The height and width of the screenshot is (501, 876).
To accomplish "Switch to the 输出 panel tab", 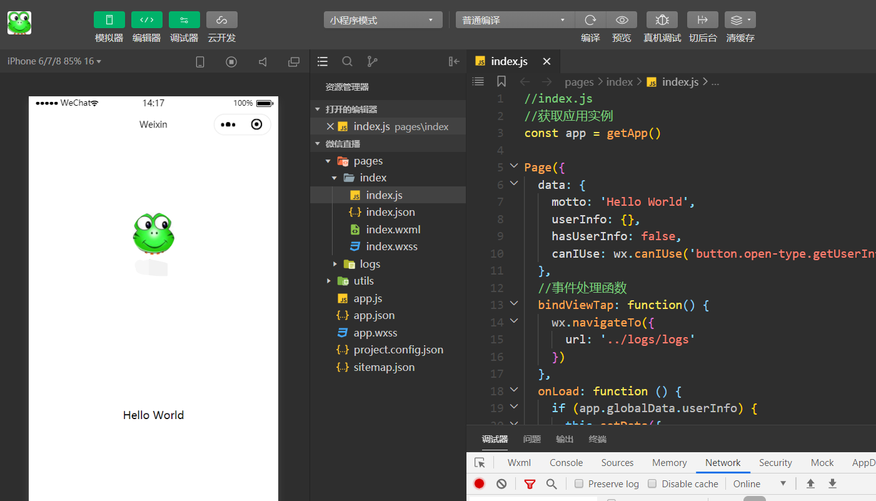I will [565, 439].
